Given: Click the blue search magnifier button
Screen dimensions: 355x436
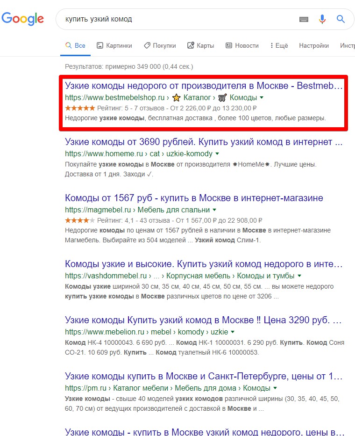Looking at the screenshot, I should 341,19.
